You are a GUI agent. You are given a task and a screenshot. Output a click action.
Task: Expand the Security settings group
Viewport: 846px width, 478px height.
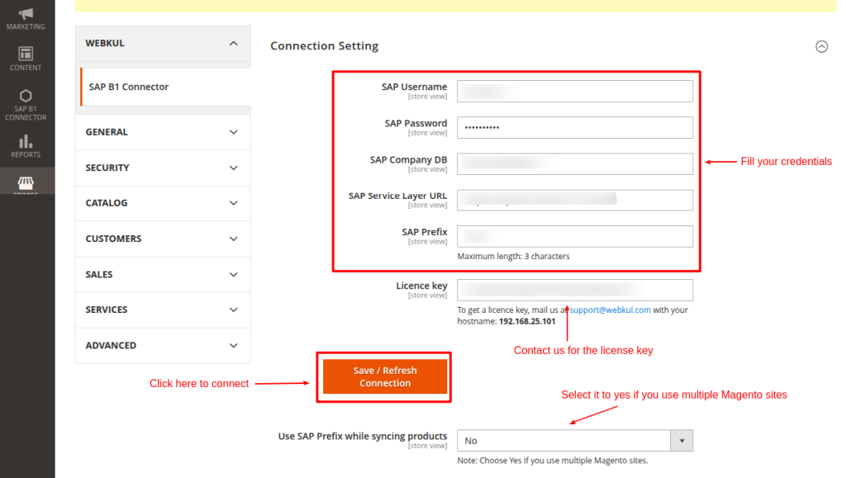click(163, 168)
